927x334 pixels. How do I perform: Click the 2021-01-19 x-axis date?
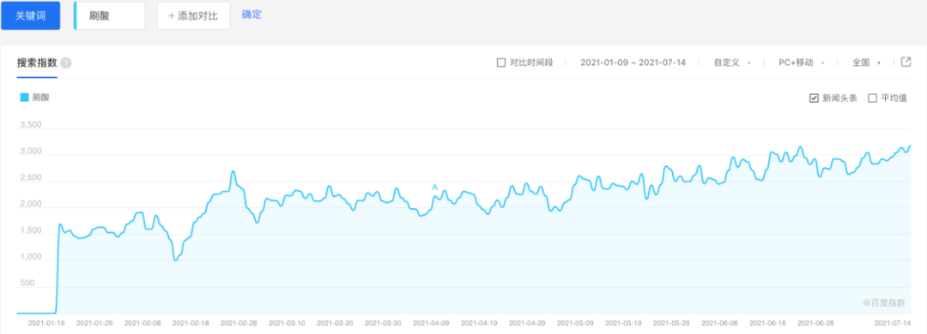[x=46, y=324]
